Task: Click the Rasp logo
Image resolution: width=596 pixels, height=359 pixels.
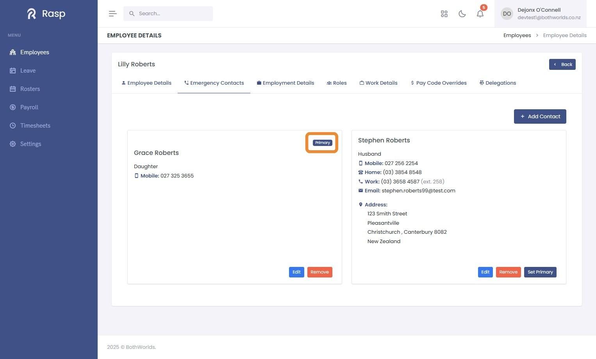Action: tap(46, 14)
